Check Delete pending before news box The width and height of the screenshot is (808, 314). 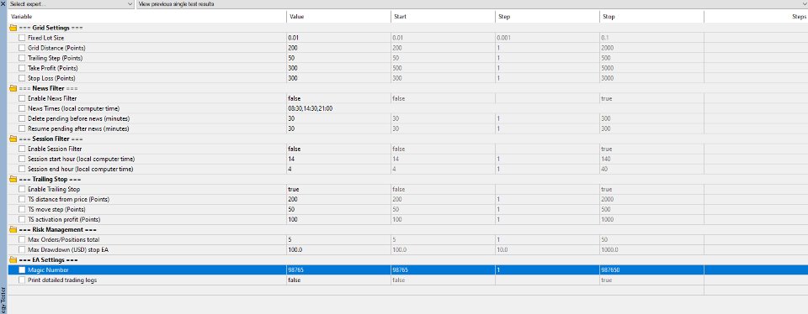[x=22, y=118]
